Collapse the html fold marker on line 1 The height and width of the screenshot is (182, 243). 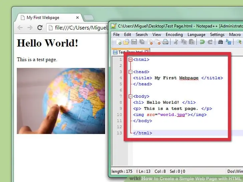point(131,60)
